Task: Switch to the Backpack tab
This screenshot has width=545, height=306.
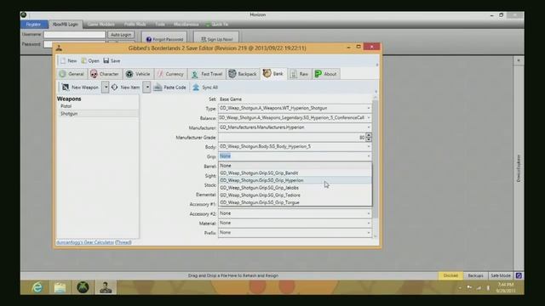Action: pyautogui.click(x=243, y=74)
